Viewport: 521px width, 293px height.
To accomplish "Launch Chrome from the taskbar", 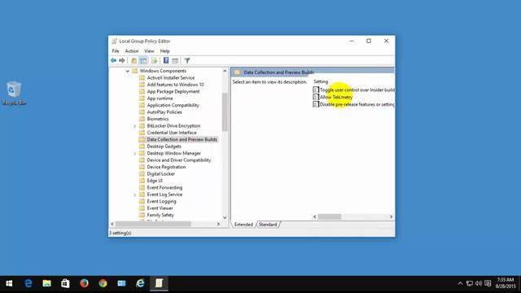I will click(x=103, y=283).
